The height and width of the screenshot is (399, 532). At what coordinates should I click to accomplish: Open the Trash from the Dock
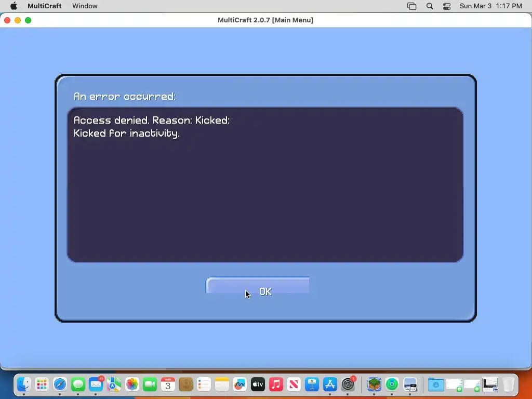coord(508,384)
